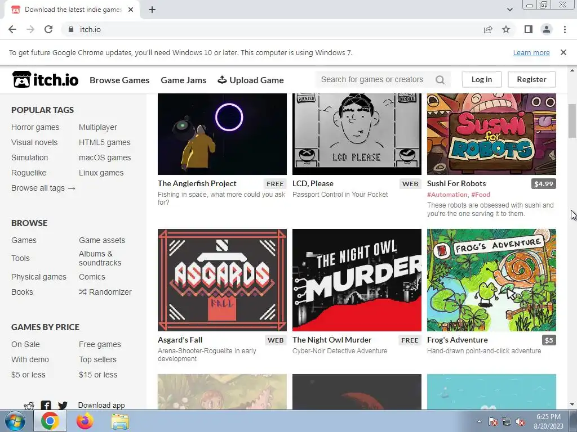The width and height of the screenshot is (577, 432).
Task: Click the page vertical scrollbar thumb
Action: point(572,121)
